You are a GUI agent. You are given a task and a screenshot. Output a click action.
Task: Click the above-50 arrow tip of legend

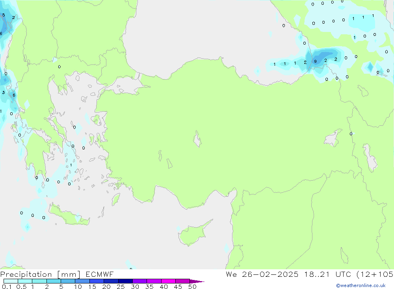click(x=197, y=281)
